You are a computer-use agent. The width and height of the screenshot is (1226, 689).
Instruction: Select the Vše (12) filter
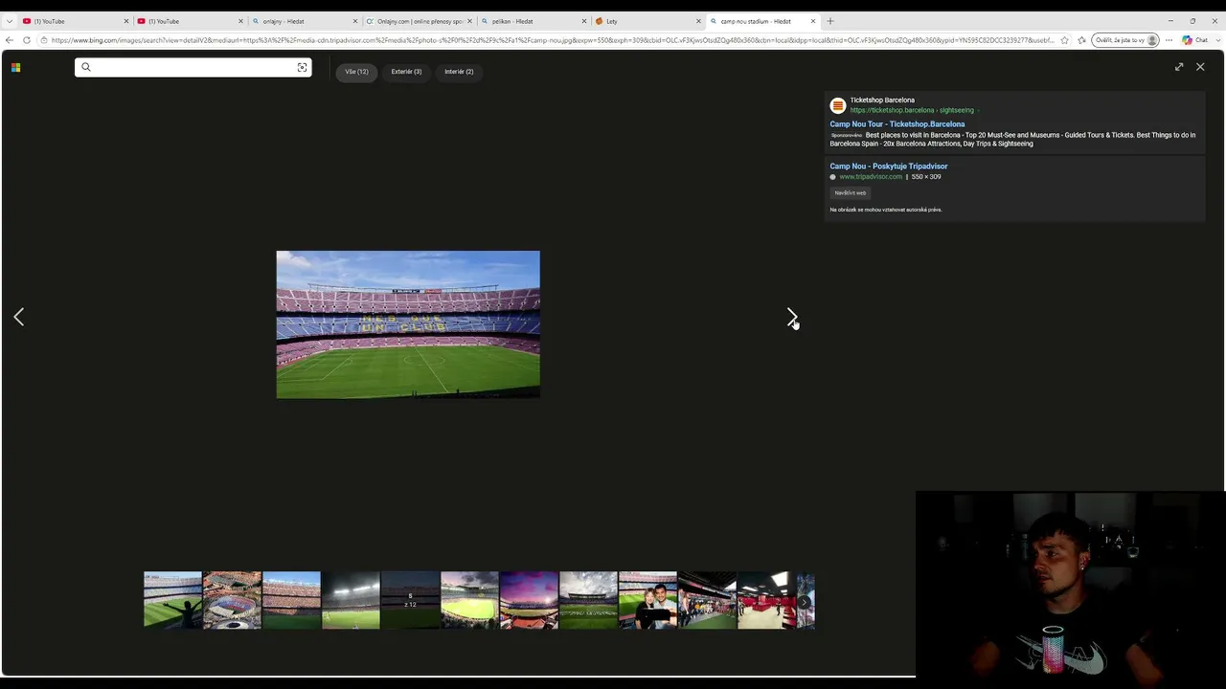[356, 72]
